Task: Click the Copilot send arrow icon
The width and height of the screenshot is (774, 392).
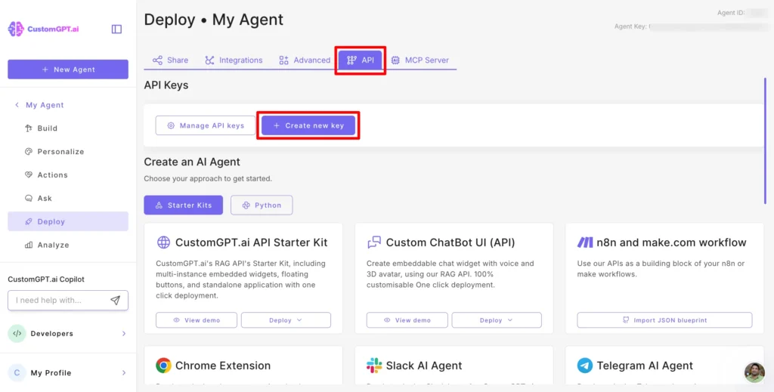Action: pyautogui.click(x=116, y=301)
